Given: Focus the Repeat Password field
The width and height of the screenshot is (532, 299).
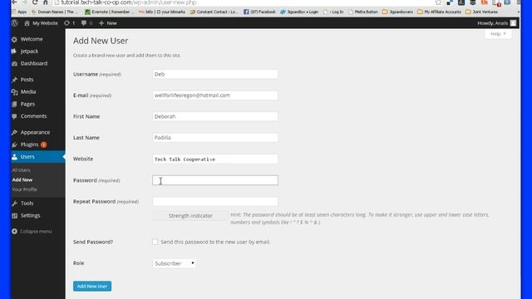Looking at the screenshot, I should [215, 201].
